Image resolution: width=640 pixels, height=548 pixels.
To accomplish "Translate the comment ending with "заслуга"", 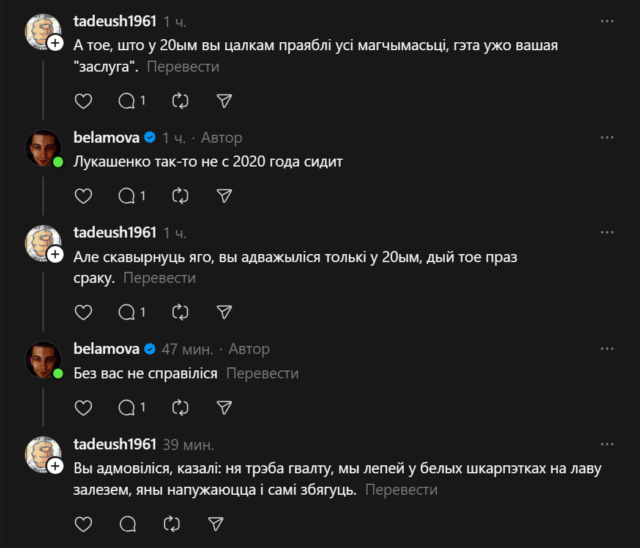I will click(183, 67).
